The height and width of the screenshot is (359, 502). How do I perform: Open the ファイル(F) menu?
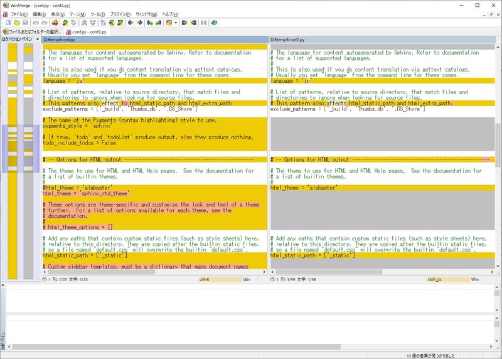pos(19,14)
